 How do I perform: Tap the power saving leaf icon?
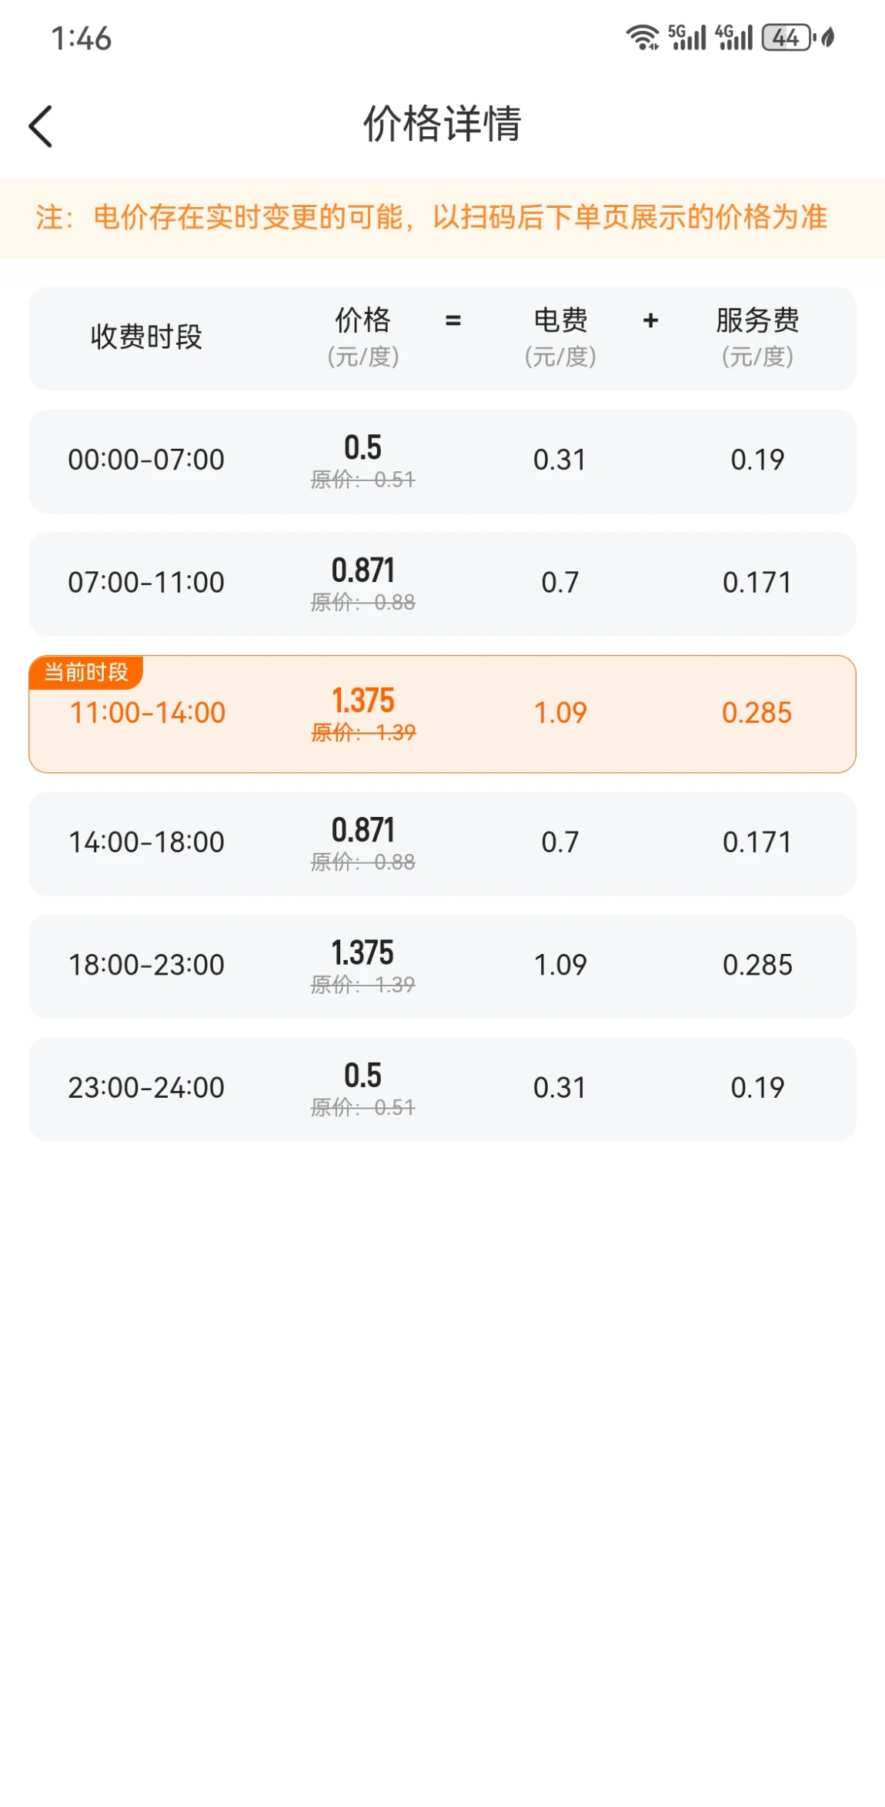click(828, 37)
